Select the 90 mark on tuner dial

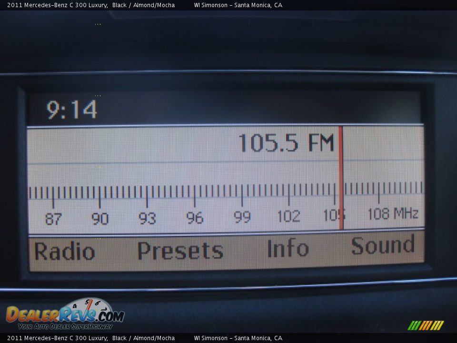tap(100, 219)
